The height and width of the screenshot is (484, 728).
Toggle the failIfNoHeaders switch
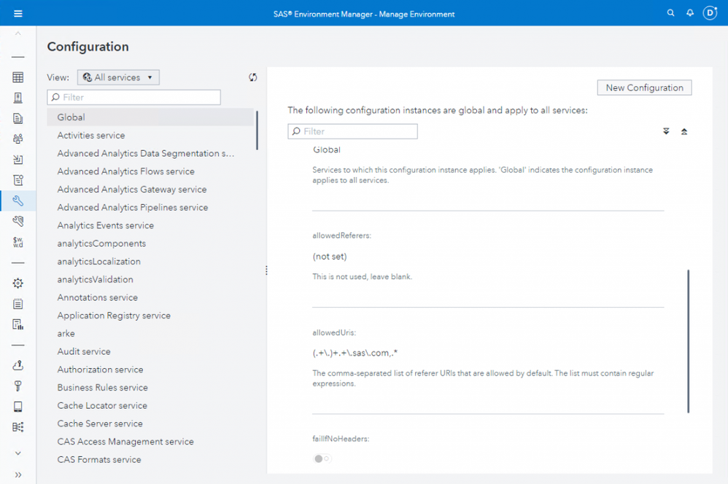point(322,458)
